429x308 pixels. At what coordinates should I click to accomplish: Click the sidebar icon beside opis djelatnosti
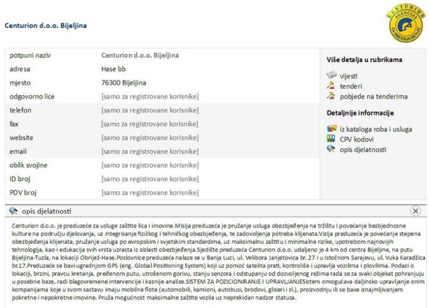click(x=331, y=149)
